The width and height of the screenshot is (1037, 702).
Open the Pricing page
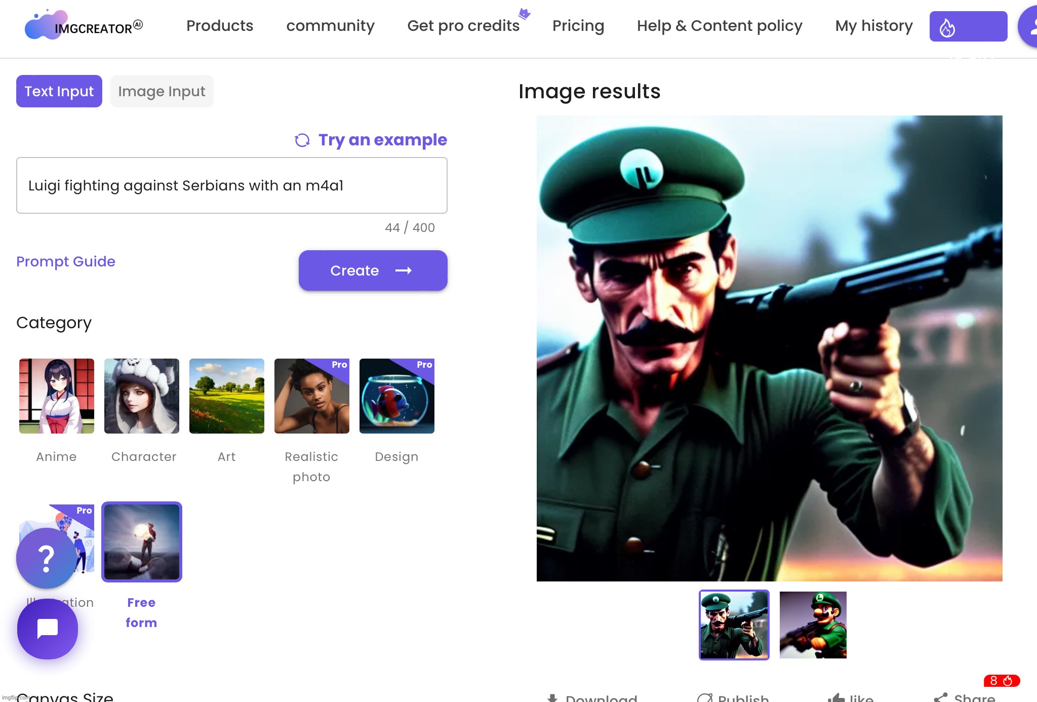coord(578,26)
